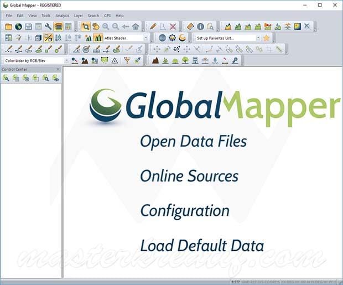This screenshot has height=285, width=343.
Task: Open the Tools menu
Action: tap(46, 15)
